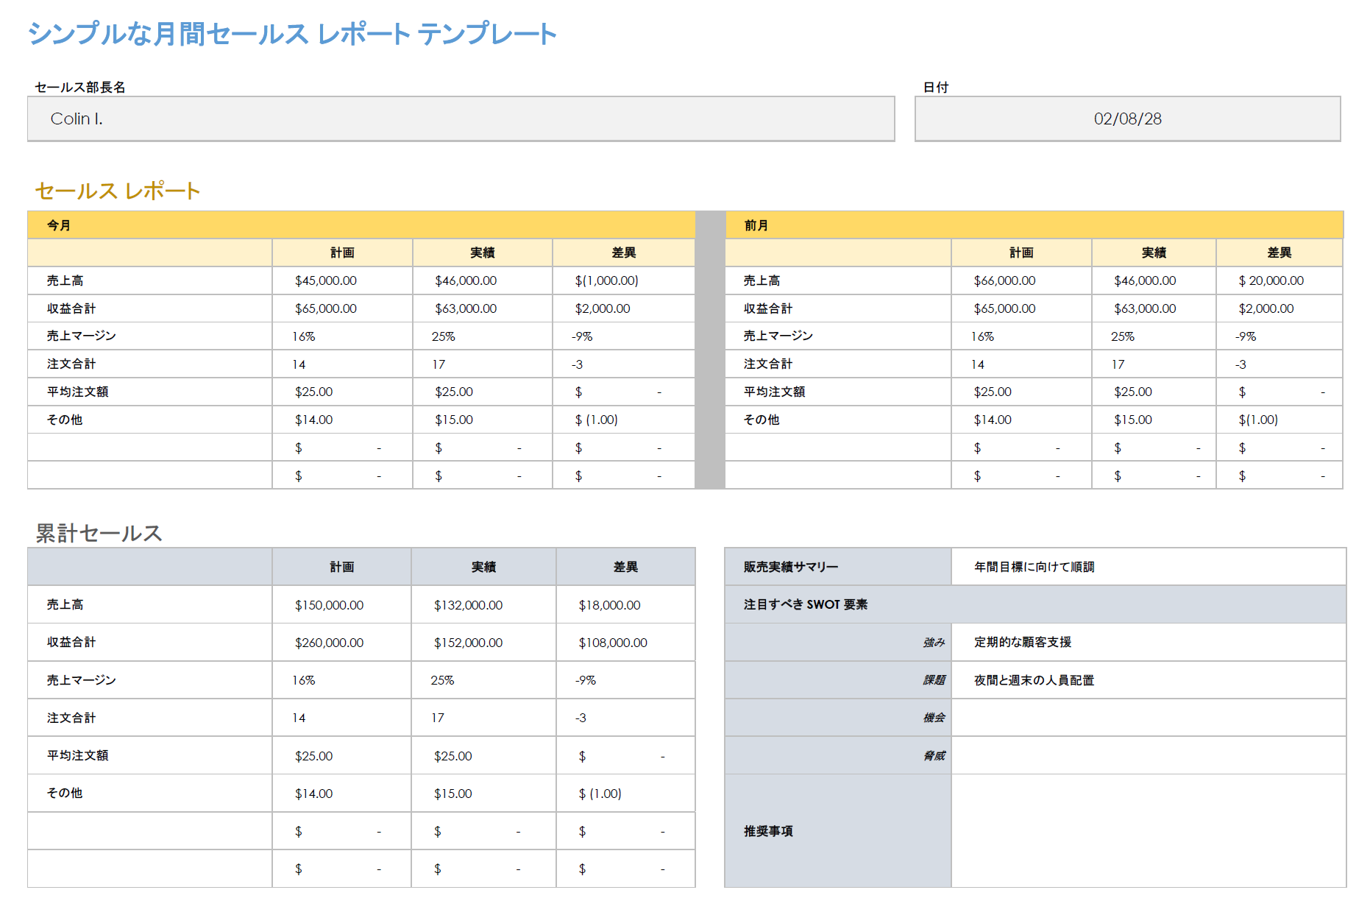Screen dimensions: 1370x915
Task: Click the 推奨事項 label cell
Action: (x=838, y=831)
